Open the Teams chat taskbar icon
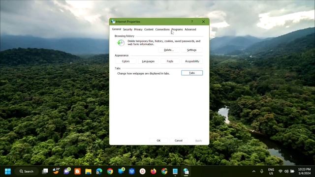The height and width of the screenshot is (177, 315). [x=67, y=171]
